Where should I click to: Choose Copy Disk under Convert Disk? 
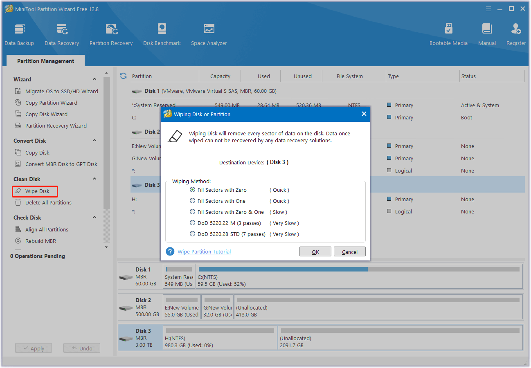[x=32, y=153]
